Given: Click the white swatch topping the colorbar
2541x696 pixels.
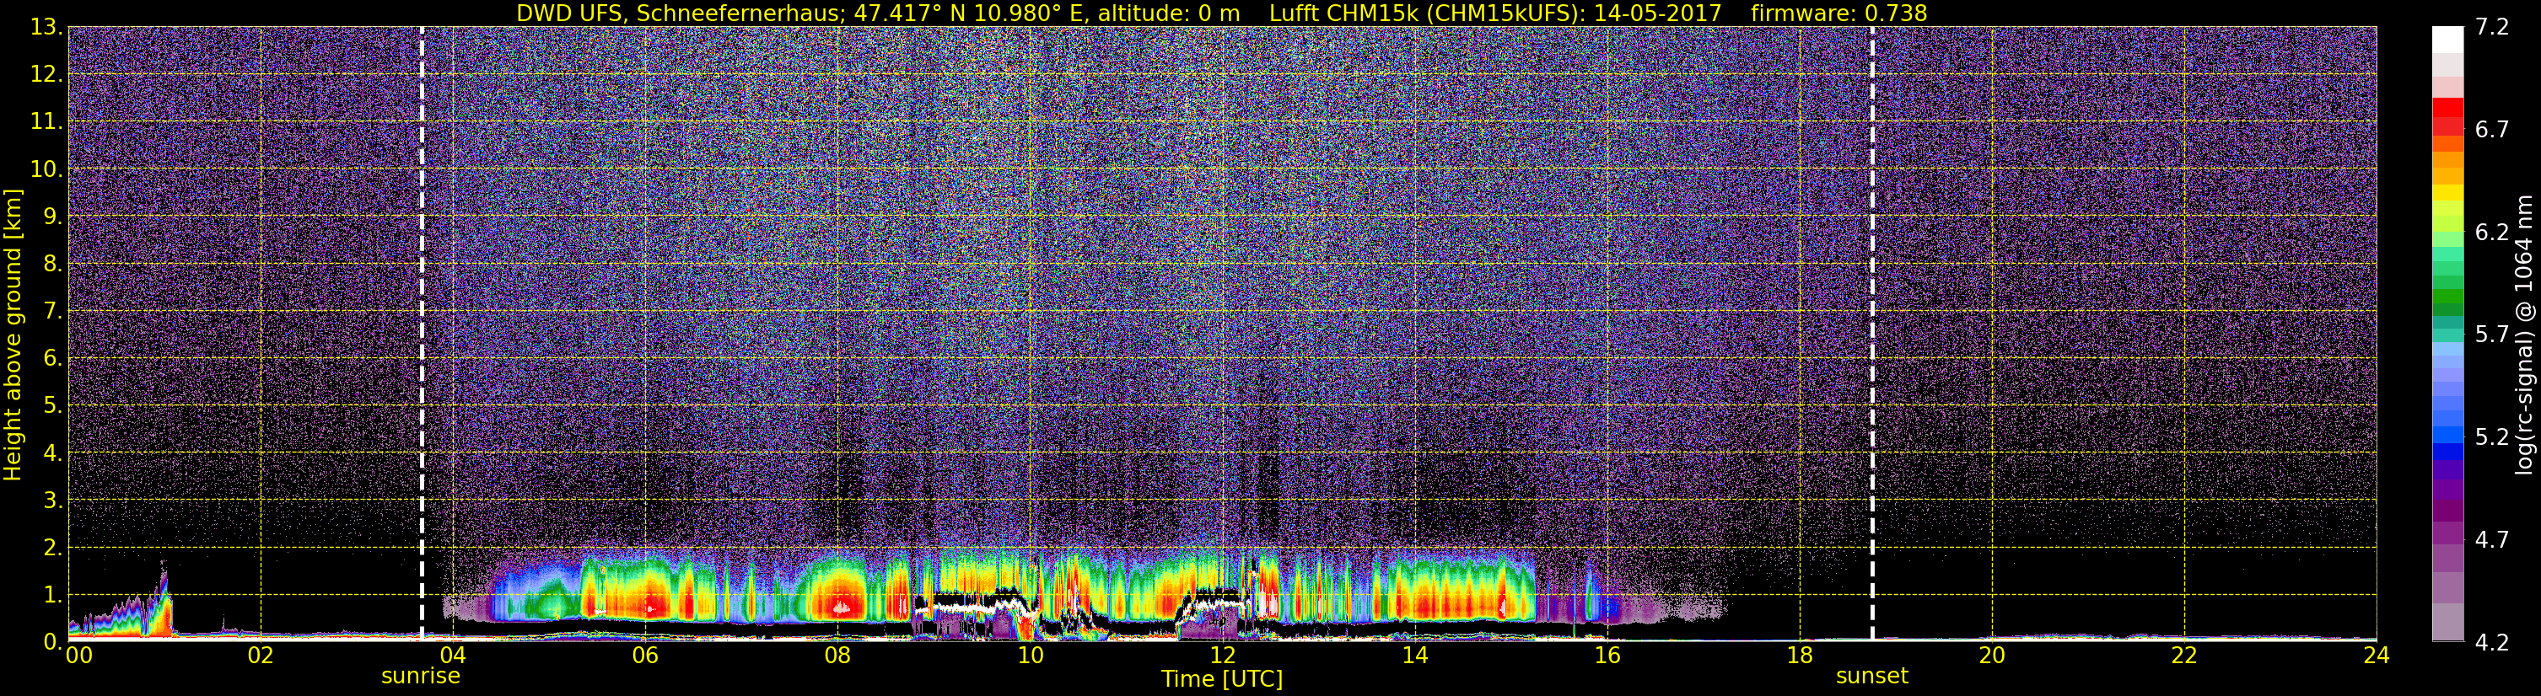Looking at the screenshot, I should pyautogui.click(x=2447, y=39).
